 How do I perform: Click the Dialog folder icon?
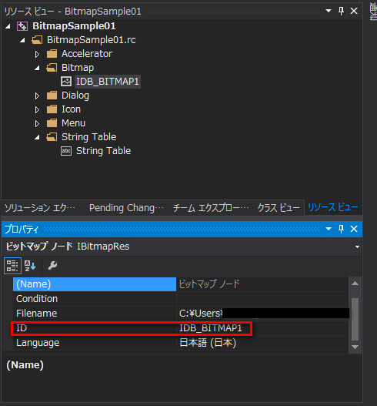click(x=52, y=96)
